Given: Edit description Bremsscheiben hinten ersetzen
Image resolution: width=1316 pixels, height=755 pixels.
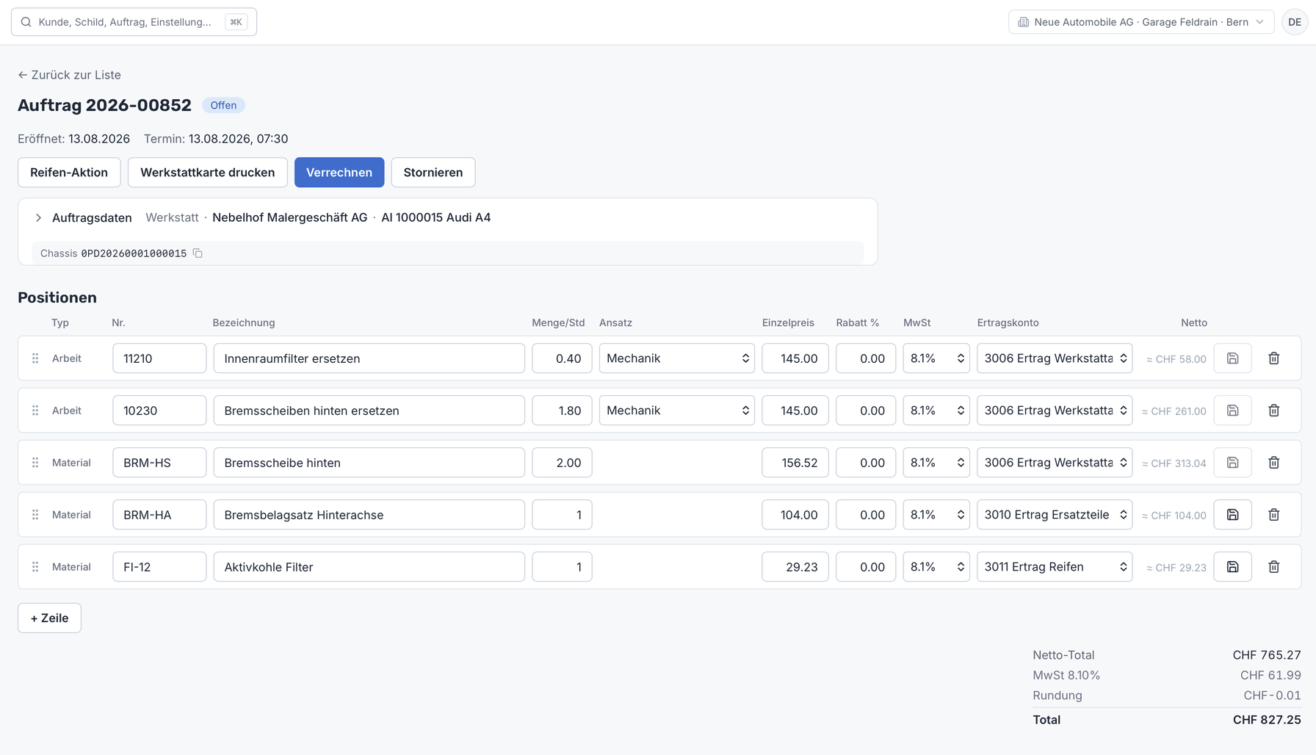Looking at the screenshot, I should tap(369, 411).
